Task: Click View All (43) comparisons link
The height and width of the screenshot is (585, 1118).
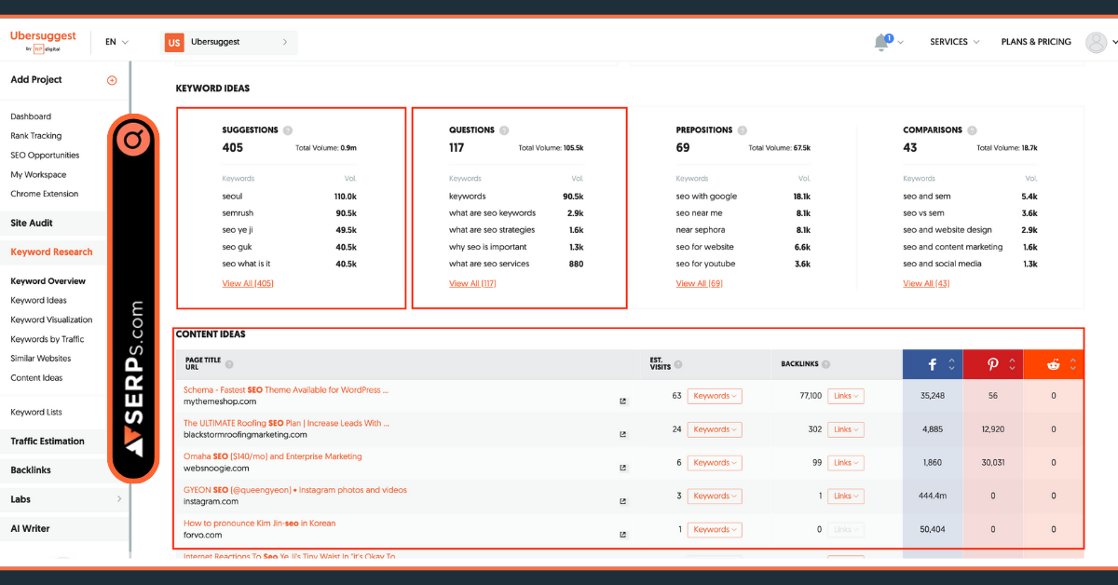Action: click(926, 283)
